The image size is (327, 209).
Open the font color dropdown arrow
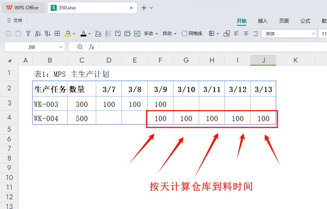pyautogui.click(x=89, y=34)
